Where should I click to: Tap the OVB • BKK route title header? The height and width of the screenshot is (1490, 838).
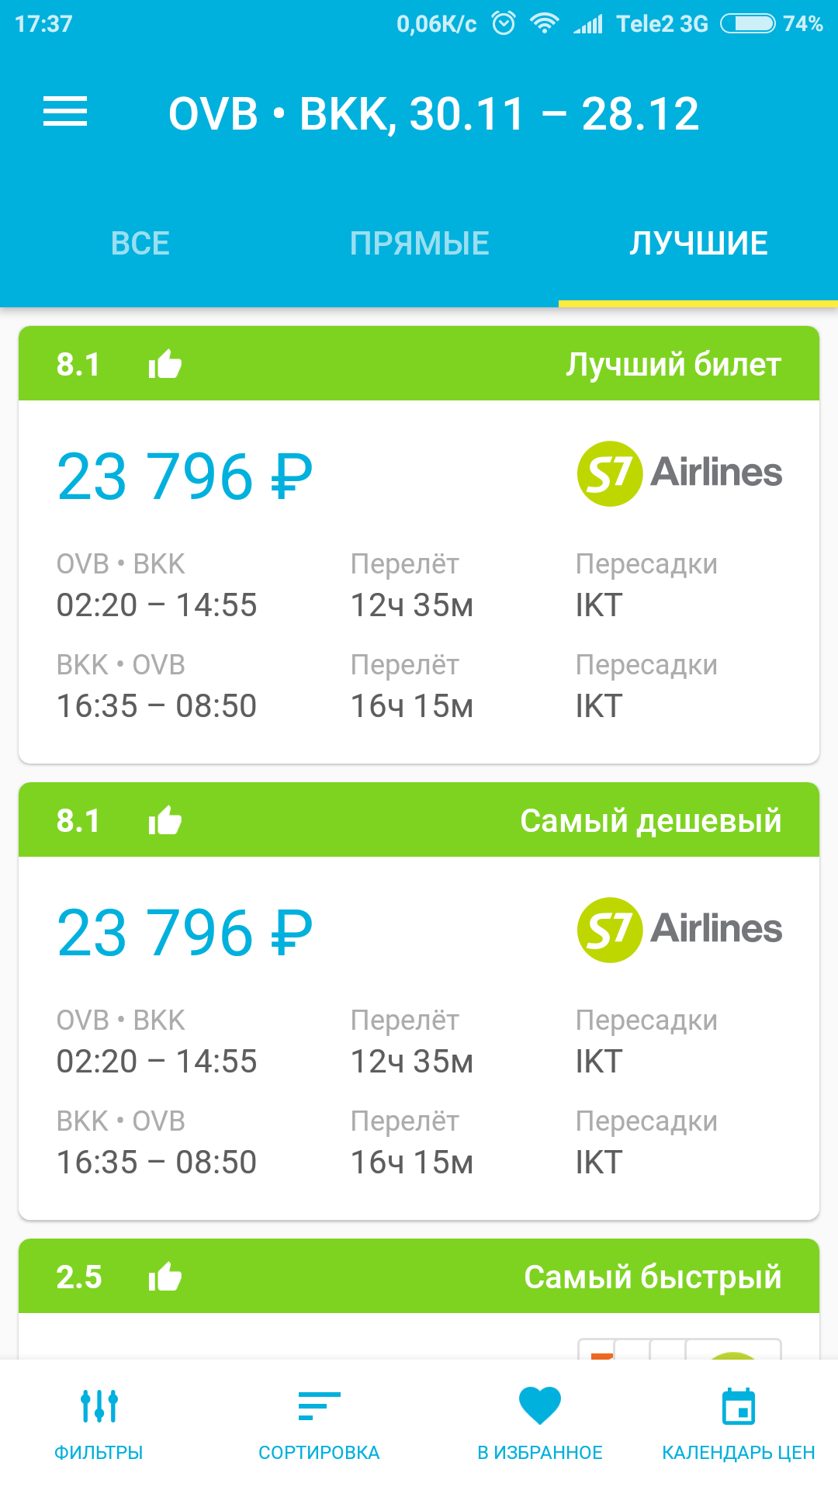pos(434,113)
